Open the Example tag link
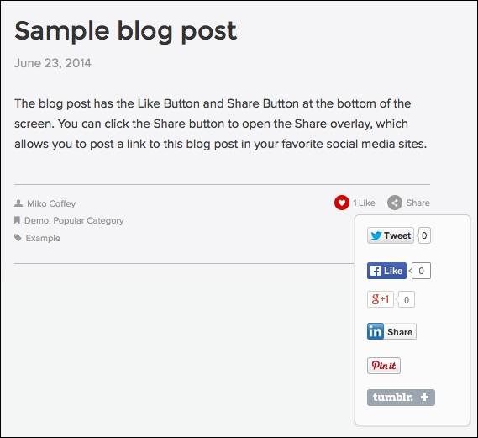Screen dimensions: 478x438 pyautogui.click(x=43, y=238)
